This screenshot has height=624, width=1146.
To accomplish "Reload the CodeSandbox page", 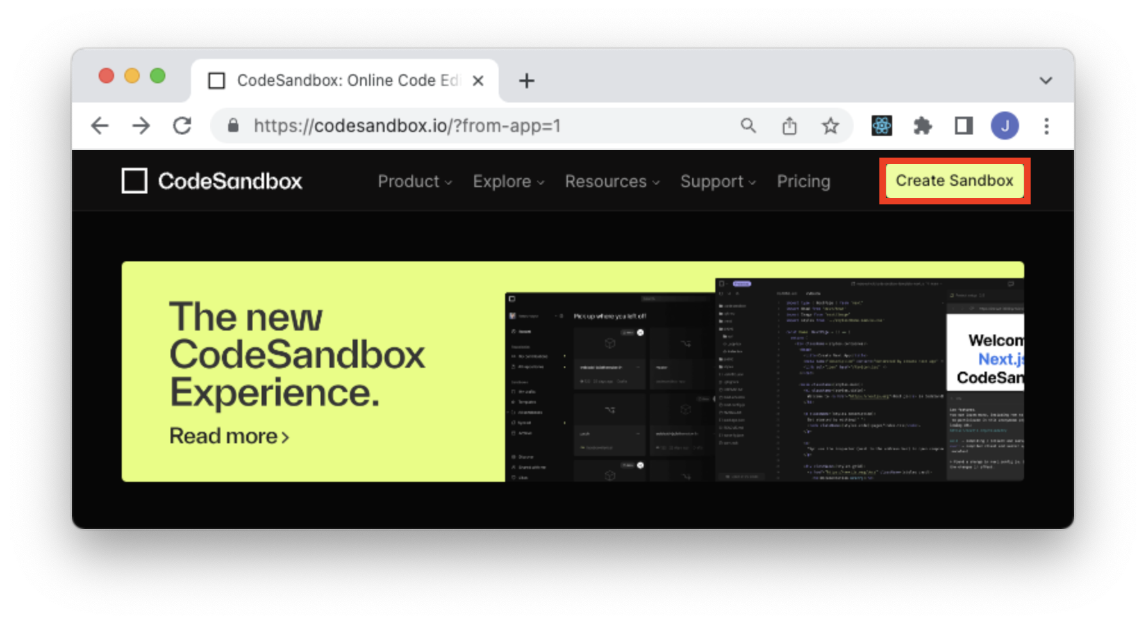I will tap(183, 126).
